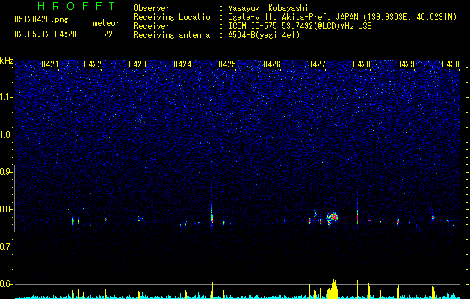Click the 0421 time marker
Image resolution: width=470 pixels, height=299 pixels.
(x=50, y=64)
